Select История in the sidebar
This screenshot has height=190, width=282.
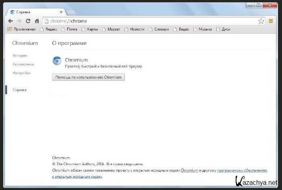[x=19, y=56]
